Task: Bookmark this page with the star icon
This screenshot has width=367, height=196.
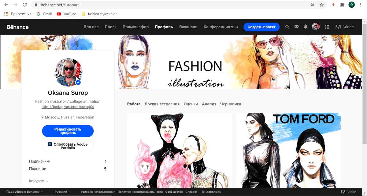Action: click(321, 5)
